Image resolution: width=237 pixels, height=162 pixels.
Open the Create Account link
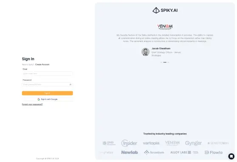(x=42, y=64)
